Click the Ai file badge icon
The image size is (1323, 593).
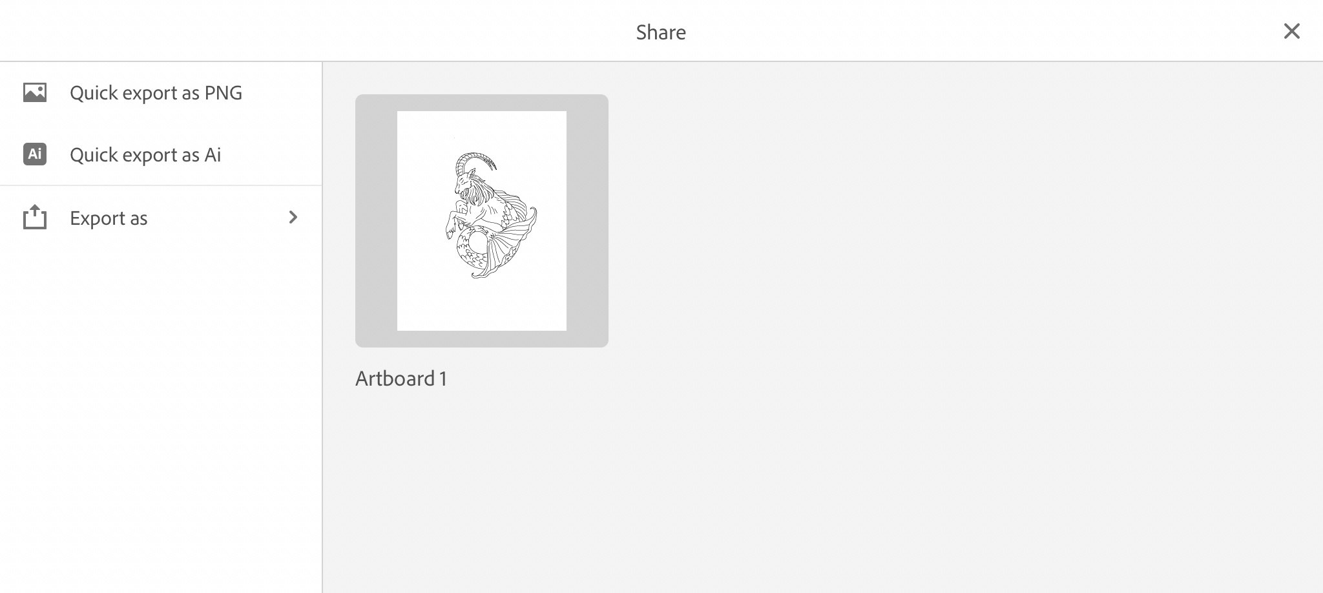click(x=35, y=154)
